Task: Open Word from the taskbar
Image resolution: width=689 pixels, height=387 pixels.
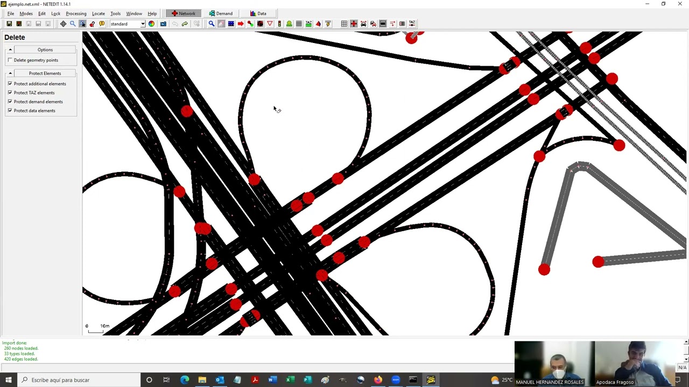Action: (272, 380)
